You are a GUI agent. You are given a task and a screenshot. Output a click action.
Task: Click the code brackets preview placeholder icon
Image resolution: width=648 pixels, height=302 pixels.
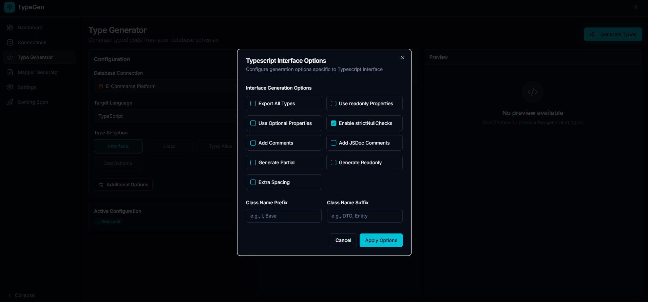click(x=533, y=92)
